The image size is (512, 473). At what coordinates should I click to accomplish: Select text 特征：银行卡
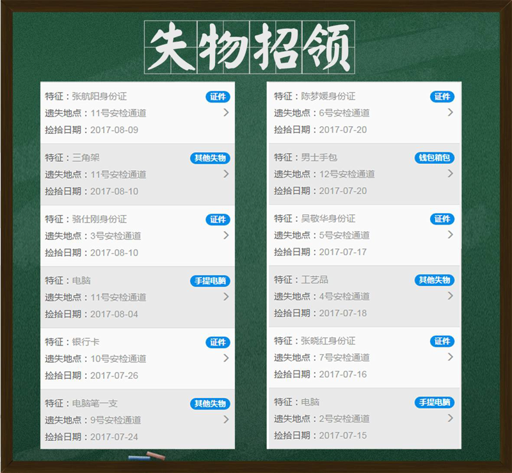pyautogui.click(x=72, y=342)
